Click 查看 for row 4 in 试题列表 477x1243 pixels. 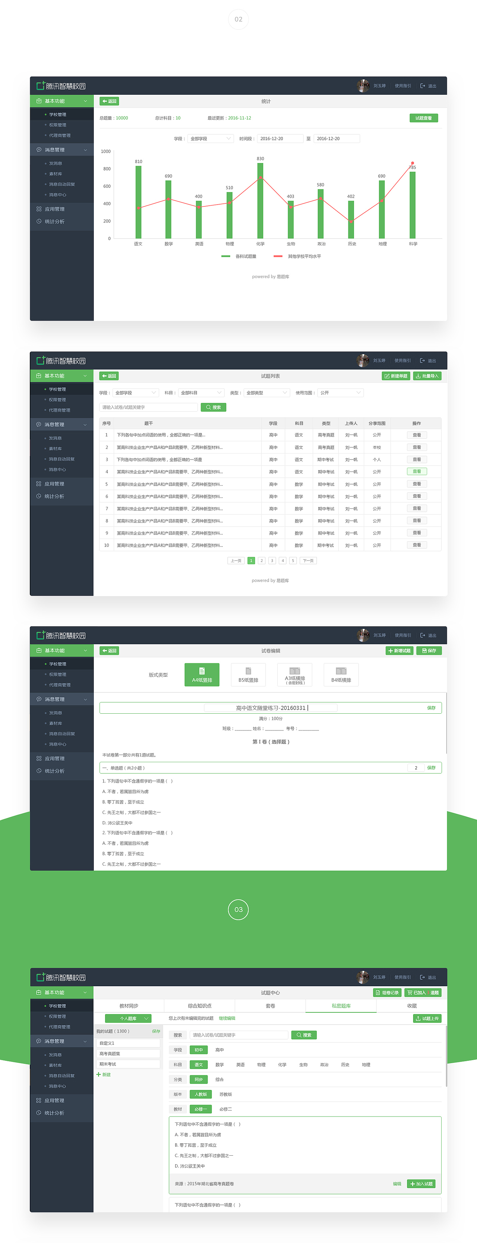tap(417, 471)
